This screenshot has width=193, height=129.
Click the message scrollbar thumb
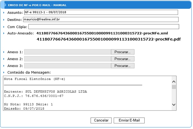pos(174,87)
